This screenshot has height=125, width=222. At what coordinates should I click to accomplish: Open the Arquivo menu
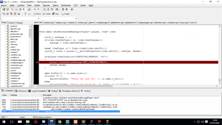pyautogui.click(x=4, y=5)
